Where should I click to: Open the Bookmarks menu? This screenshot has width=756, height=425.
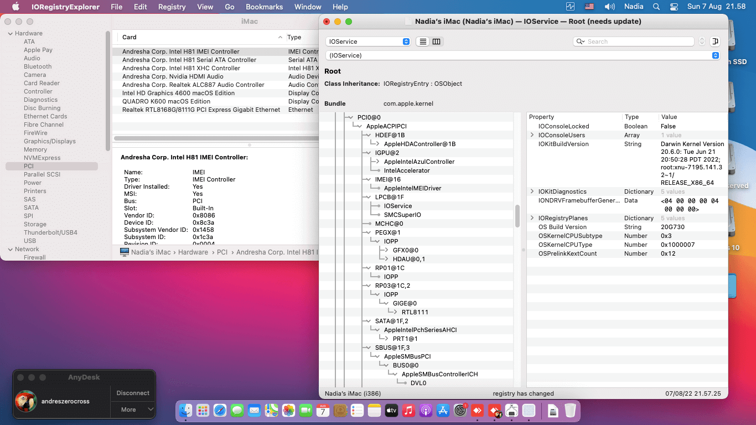pos(264,7)
